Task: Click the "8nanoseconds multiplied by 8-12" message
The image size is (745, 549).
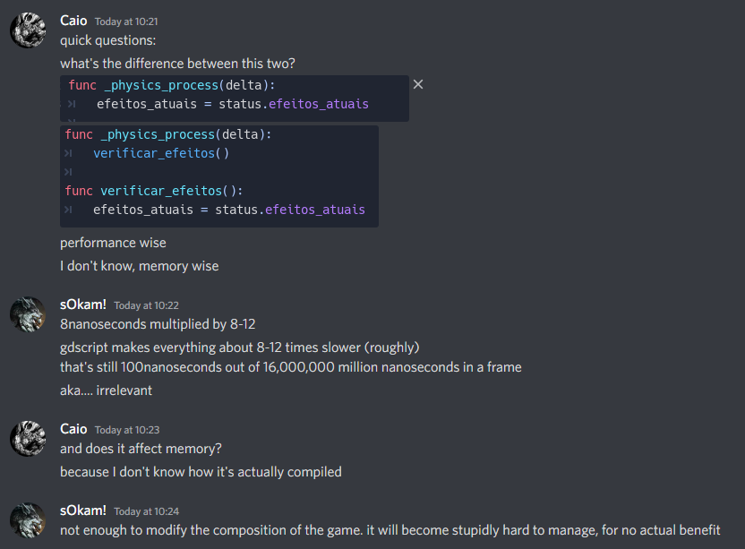Action: (158, 324)
